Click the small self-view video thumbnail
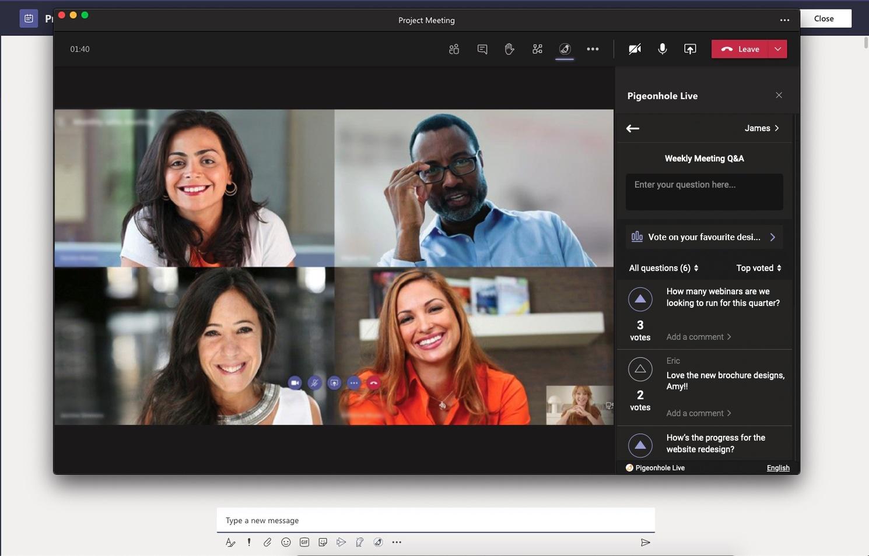The width and height of the screenshot is (869, 556). tap(580, 405)
